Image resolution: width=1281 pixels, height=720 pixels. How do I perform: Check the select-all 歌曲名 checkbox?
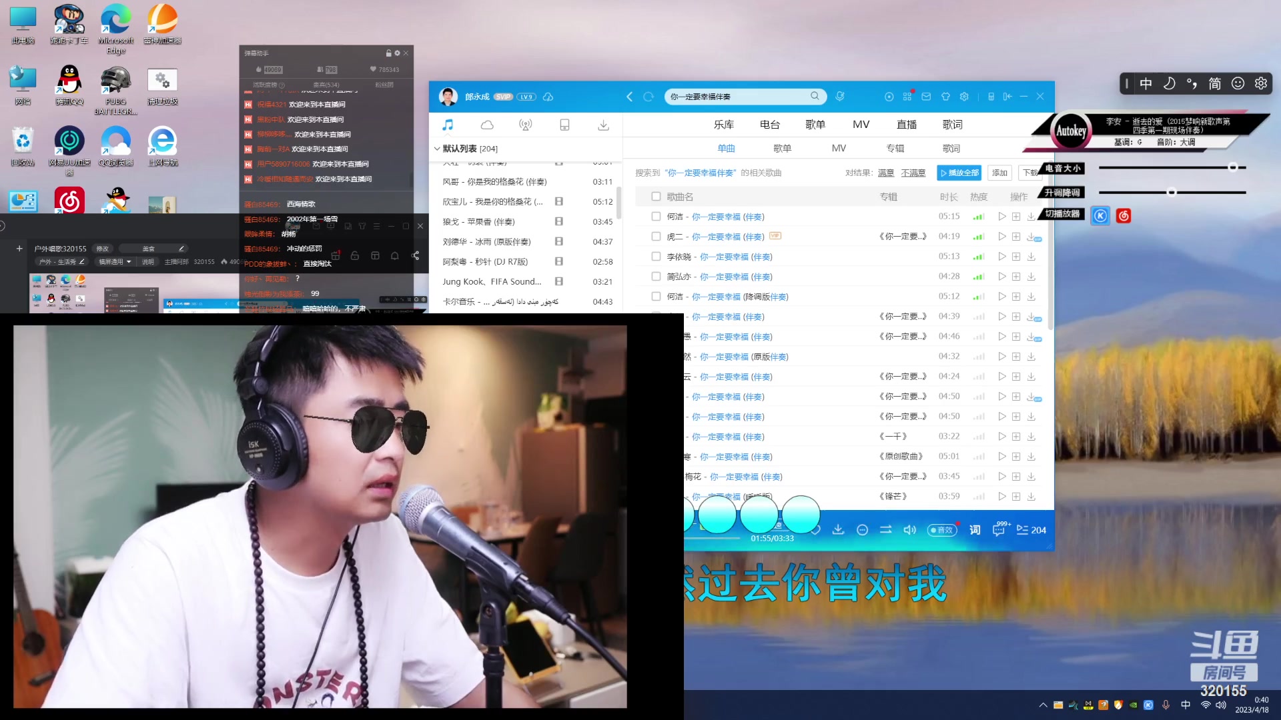(656, 197)
